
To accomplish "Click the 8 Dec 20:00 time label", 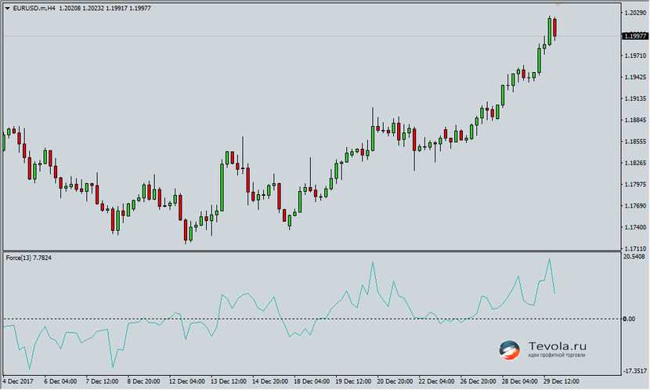I will click(144, 382).
